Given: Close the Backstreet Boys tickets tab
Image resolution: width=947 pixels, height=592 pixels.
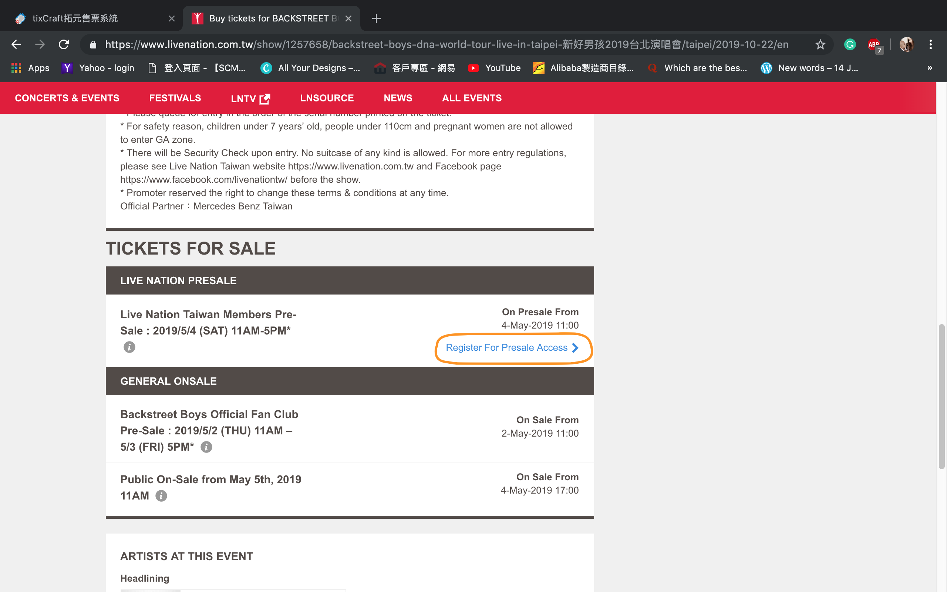Looking at the screenshot, I should (348, 18).
